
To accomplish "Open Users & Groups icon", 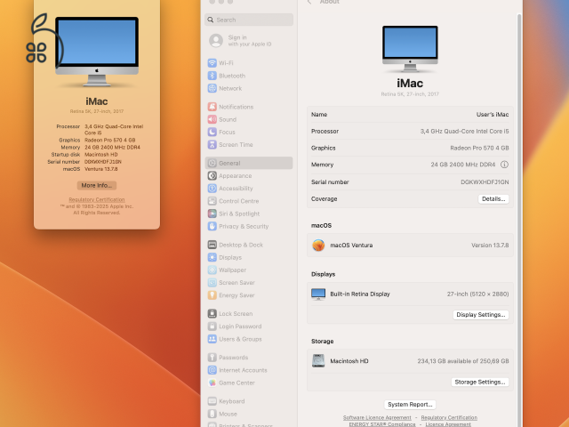I will [x=212, y=339].
